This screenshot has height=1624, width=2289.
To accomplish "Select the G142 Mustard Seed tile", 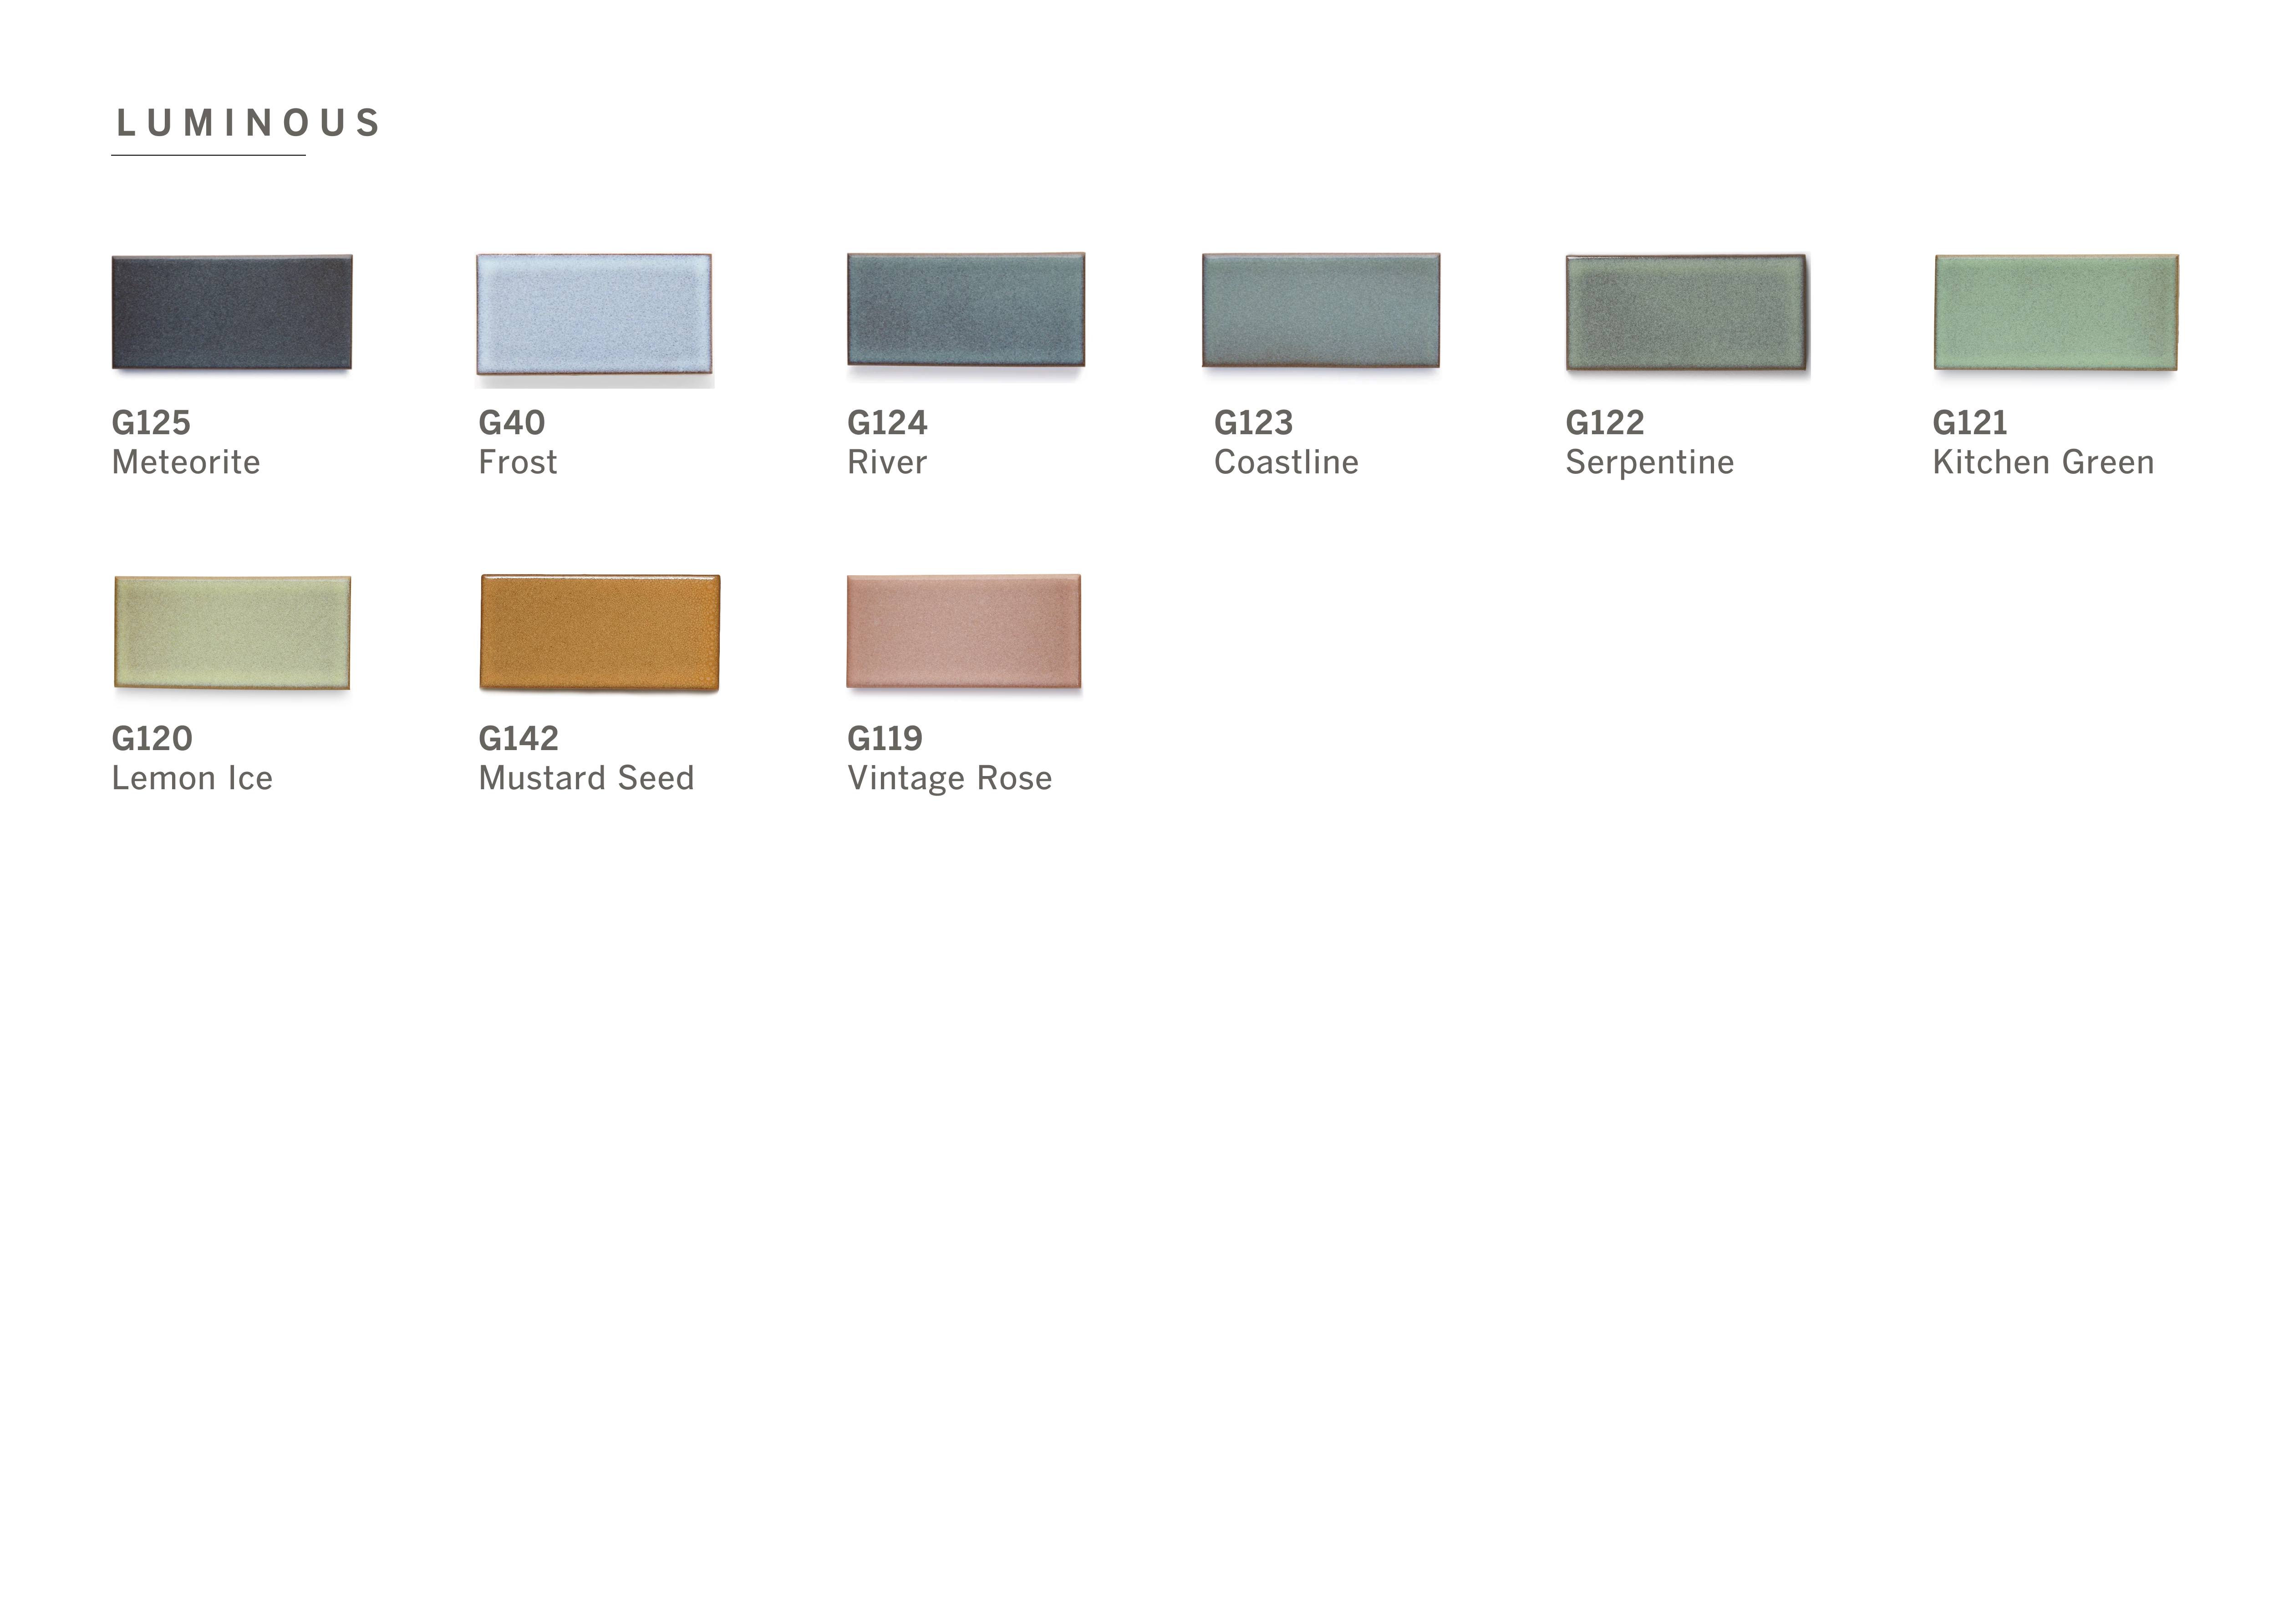I will click(x=600, y=632).
